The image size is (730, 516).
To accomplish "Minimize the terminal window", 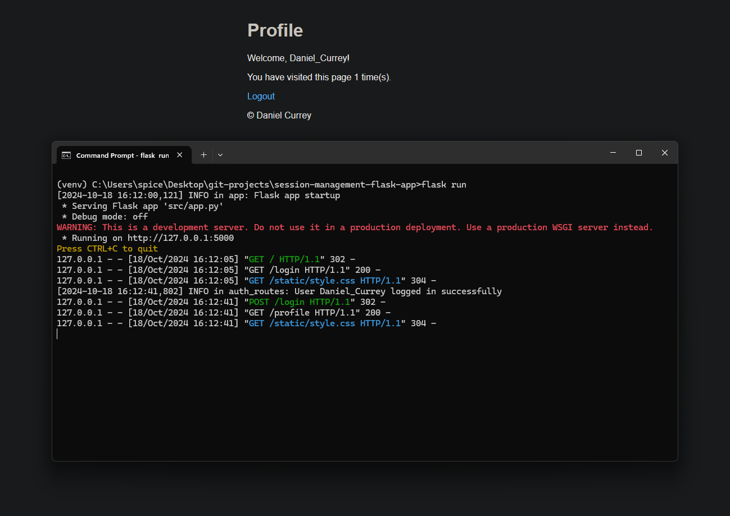I will (x=613, y=153).
